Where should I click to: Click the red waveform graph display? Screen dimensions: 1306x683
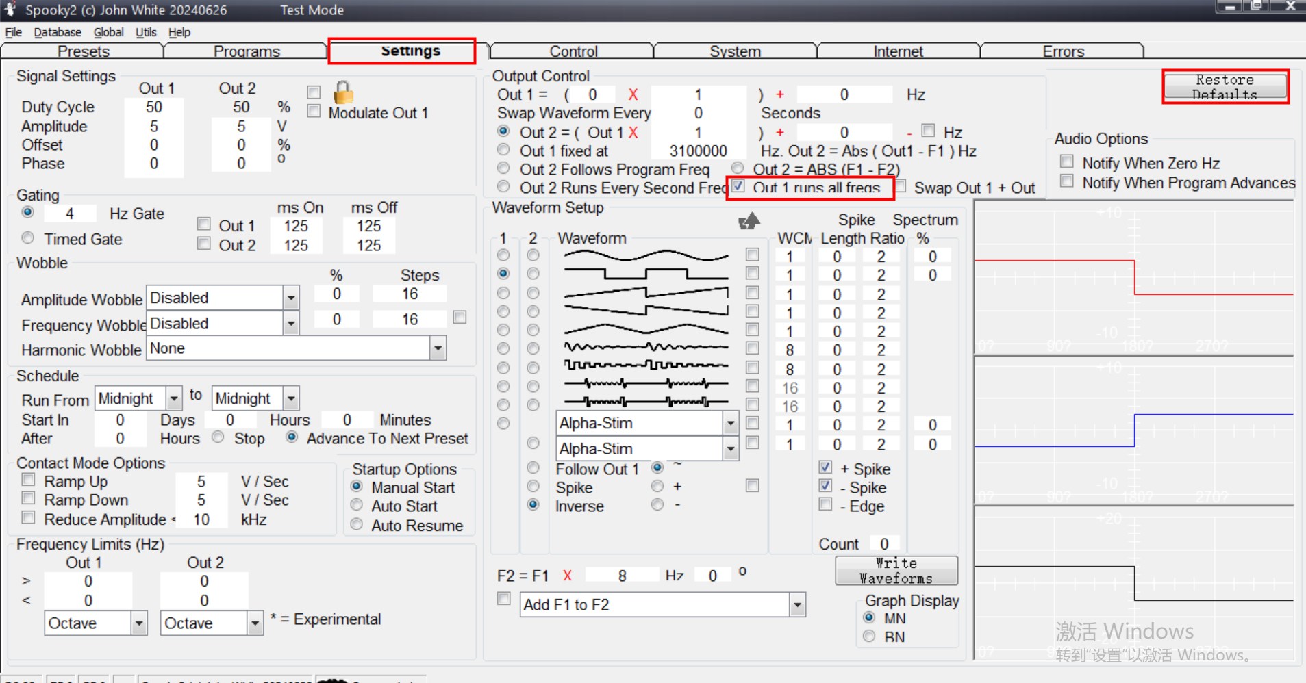tap(1133, 277)
